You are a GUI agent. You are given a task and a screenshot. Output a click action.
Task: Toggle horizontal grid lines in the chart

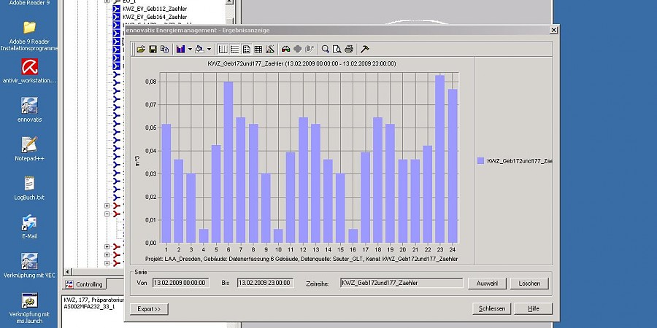234,49
